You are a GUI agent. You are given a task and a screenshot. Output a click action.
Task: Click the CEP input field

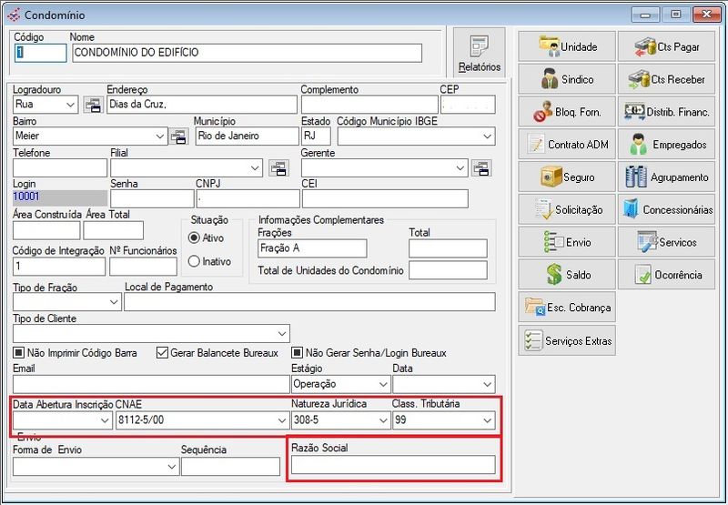pos(468,105)
